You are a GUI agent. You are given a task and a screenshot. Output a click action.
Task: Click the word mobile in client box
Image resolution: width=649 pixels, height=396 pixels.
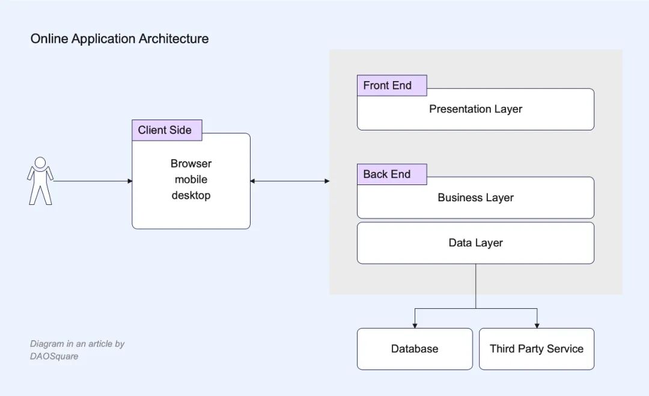[x=191, y=179]
